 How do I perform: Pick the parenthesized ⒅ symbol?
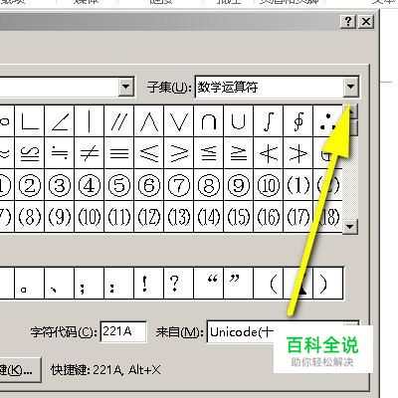click(327, 217)
